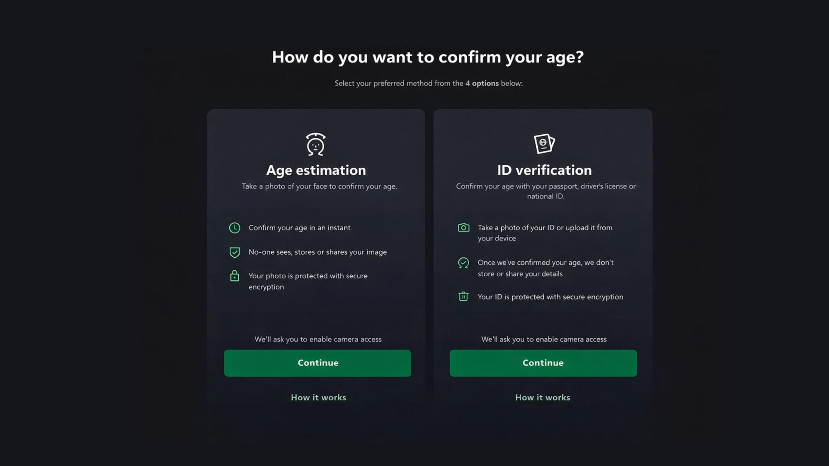829x466 pixels.
Task: Click 'Your ID is protected with secure encryption'
Action: coord(550,297)
